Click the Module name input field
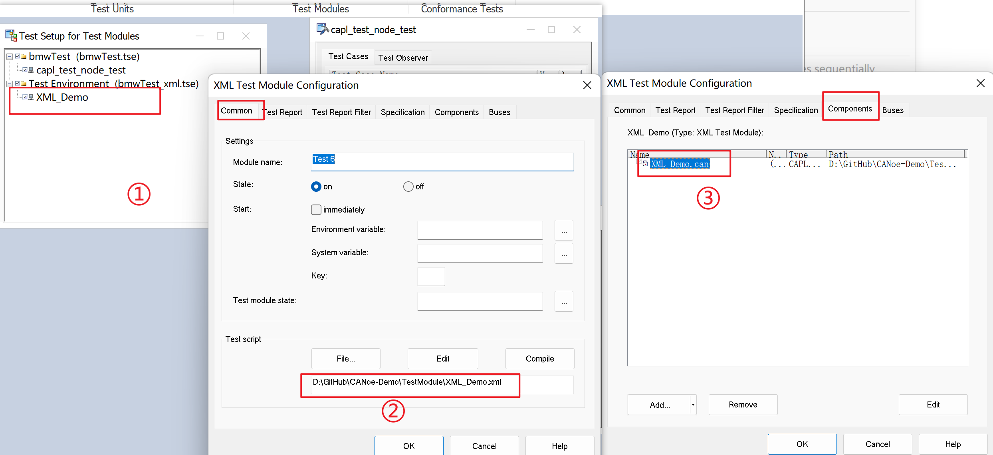The image size is (993, 455). (x=440, y=160)
